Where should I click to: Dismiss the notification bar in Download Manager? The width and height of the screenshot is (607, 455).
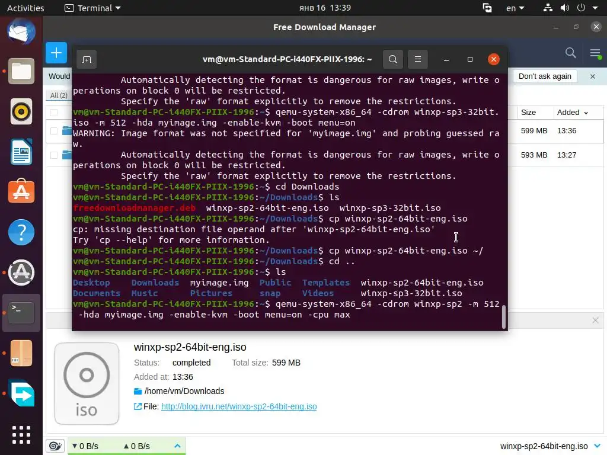point(593,76)
